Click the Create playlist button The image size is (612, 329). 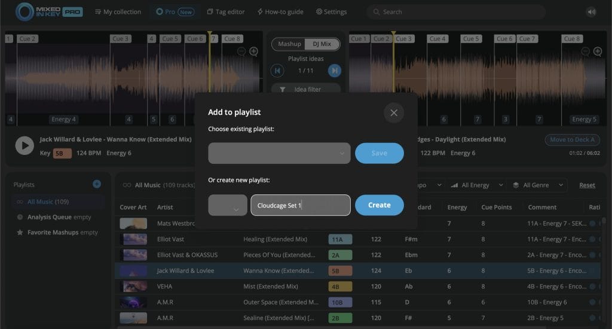pyautogui.click(x=379, y=205)
